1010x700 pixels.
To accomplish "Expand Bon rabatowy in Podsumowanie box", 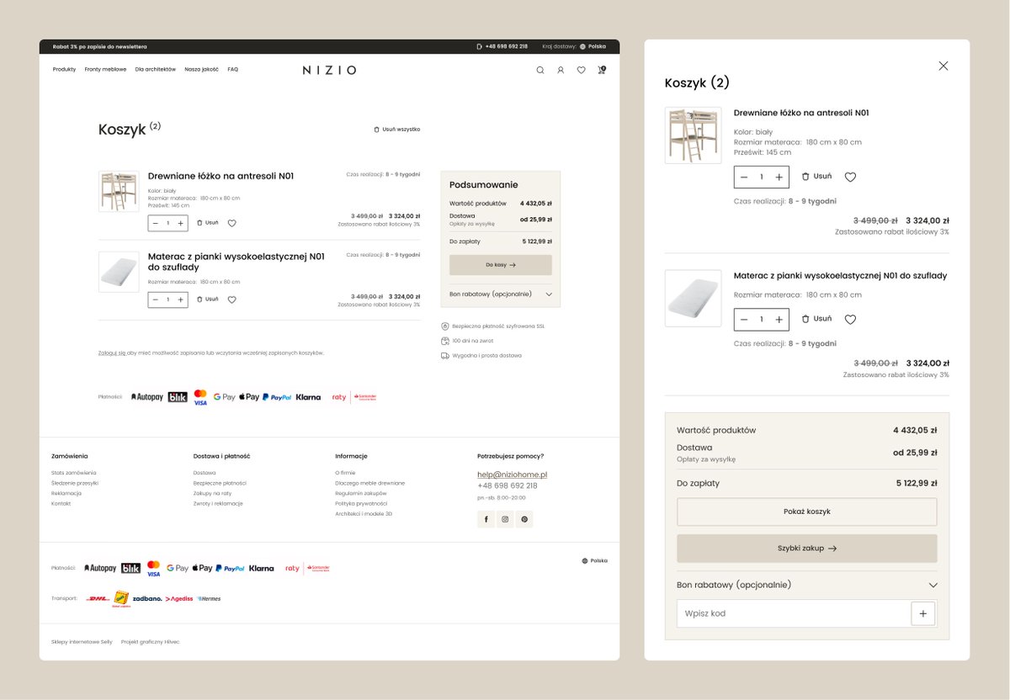I will pyautogui.click(x=501, y=294).
